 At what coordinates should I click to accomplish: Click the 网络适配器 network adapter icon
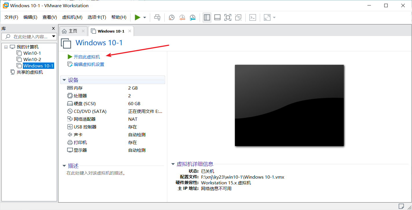click(70, 119)
